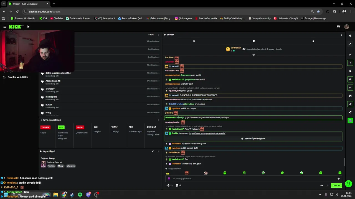Open the Venny Community bookmark

click(259, 19)
